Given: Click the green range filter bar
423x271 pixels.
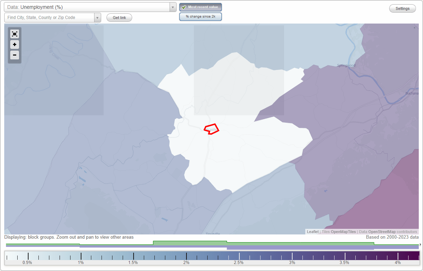Looking at the screenshot, I should pos(190,243).
